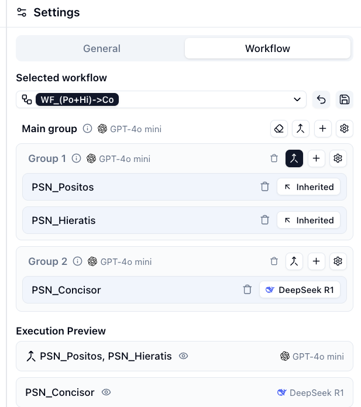Delete Group 1 with trash icon
Image resolution: width=361 pixels, height=407 pixels.
coord(274,158)
